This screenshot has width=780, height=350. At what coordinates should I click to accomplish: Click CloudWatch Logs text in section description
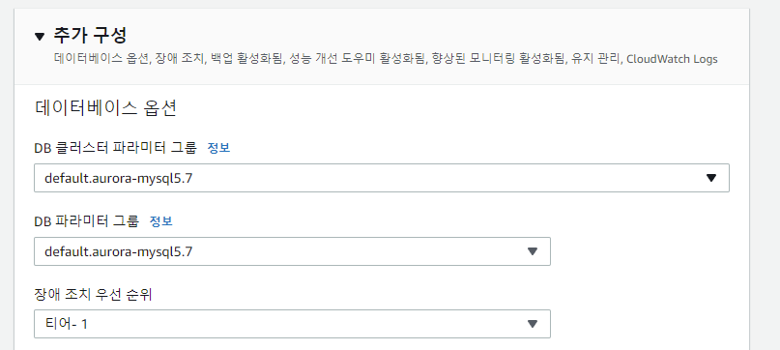[x=672, y=59]
